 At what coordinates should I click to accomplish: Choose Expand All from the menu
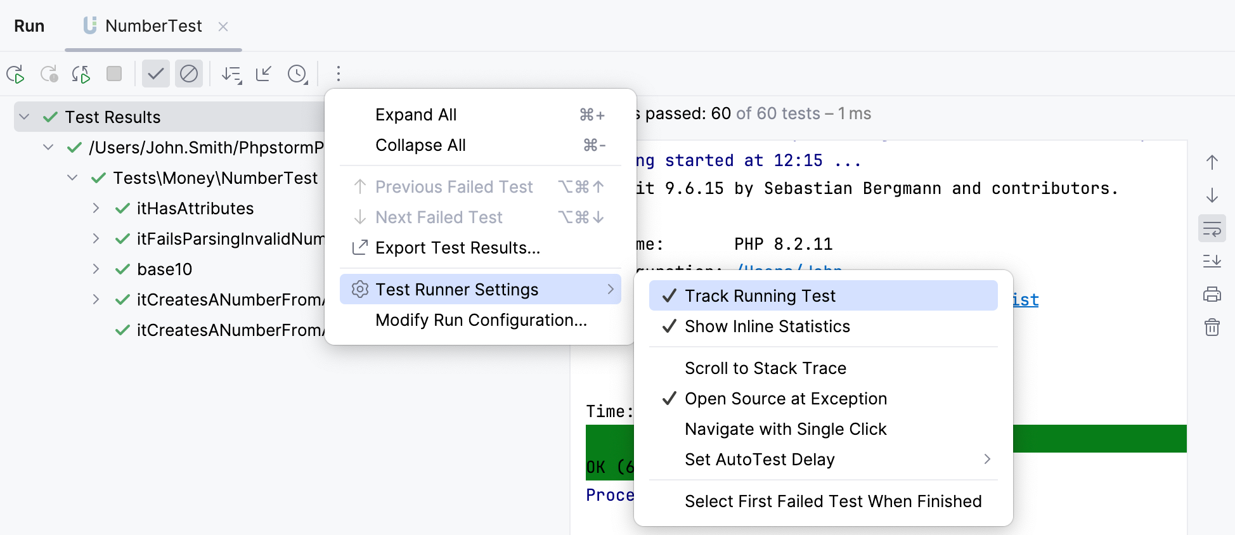(x=416, y=114)
